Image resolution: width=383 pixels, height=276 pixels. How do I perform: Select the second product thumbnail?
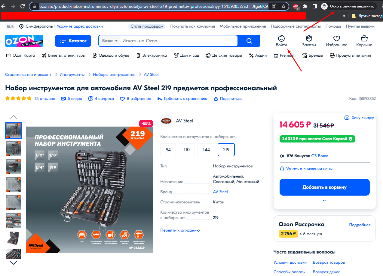tap(14, 148)
